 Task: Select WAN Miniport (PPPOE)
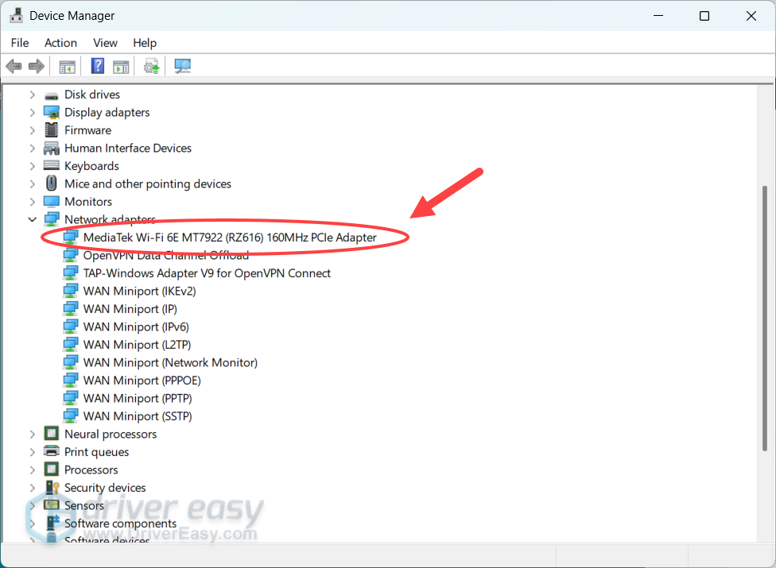142,380
